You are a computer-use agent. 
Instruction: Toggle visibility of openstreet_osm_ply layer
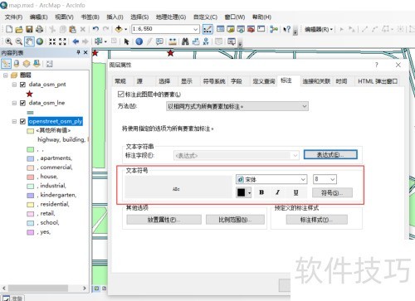tap(23, 122)
